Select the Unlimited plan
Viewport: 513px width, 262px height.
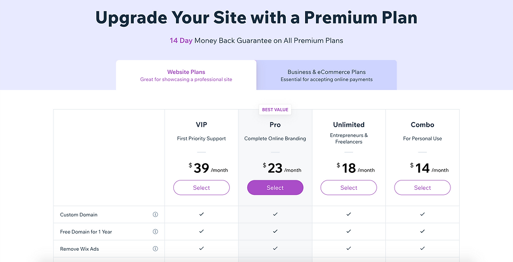349,188
